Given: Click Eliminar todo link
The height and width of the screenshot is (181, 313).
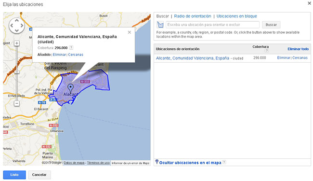Looking at the screenshot, I should click(x=298, y=49).
